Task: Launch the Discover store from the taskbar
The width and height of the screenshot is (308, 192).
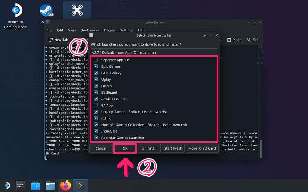Action: tap(35, 185)
